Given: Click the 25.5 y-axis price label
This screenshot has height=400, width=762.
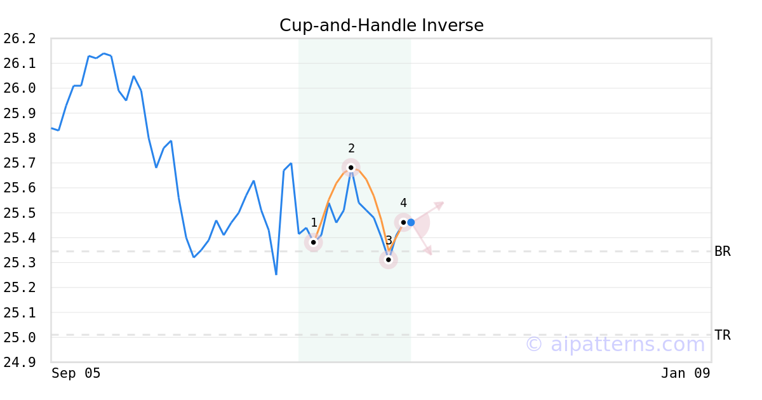Looking at the screenshot, I should coord(20,213).
